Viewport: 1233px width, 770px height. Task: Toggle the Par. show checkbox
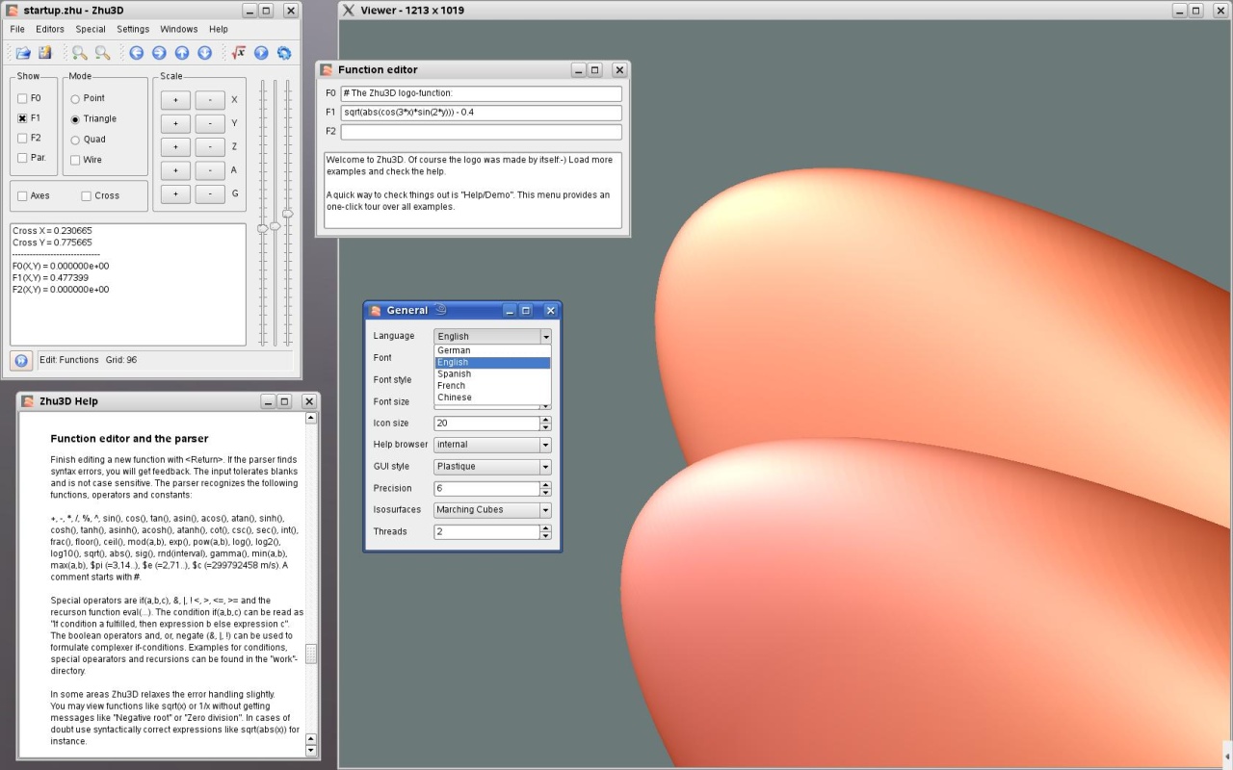(x=22, y=158)
